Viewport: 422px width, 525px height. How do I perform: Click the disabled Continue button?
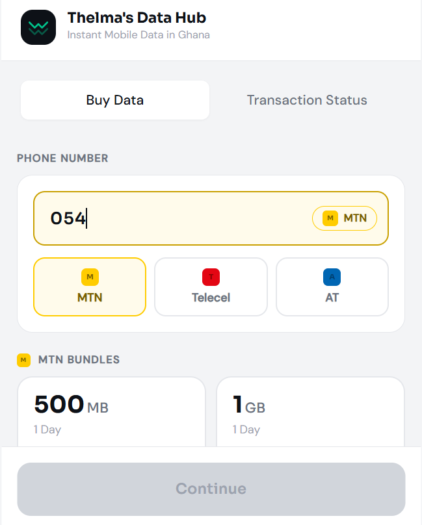point(211,489)
